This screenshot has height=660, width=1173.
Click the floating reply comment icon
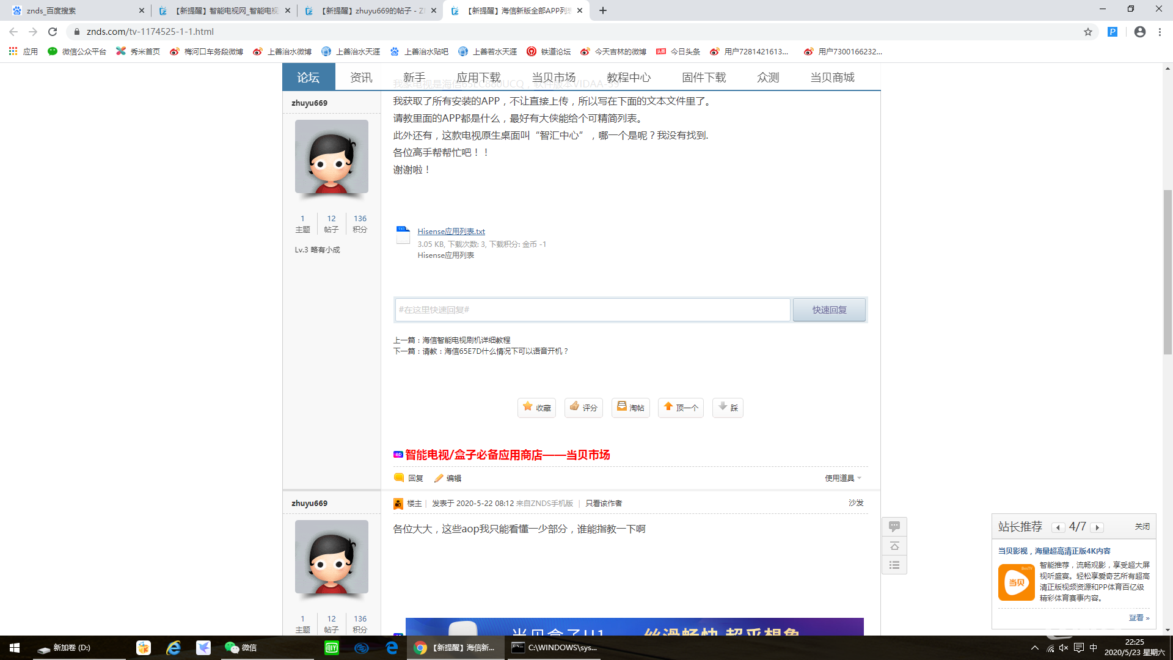(894, 527)
